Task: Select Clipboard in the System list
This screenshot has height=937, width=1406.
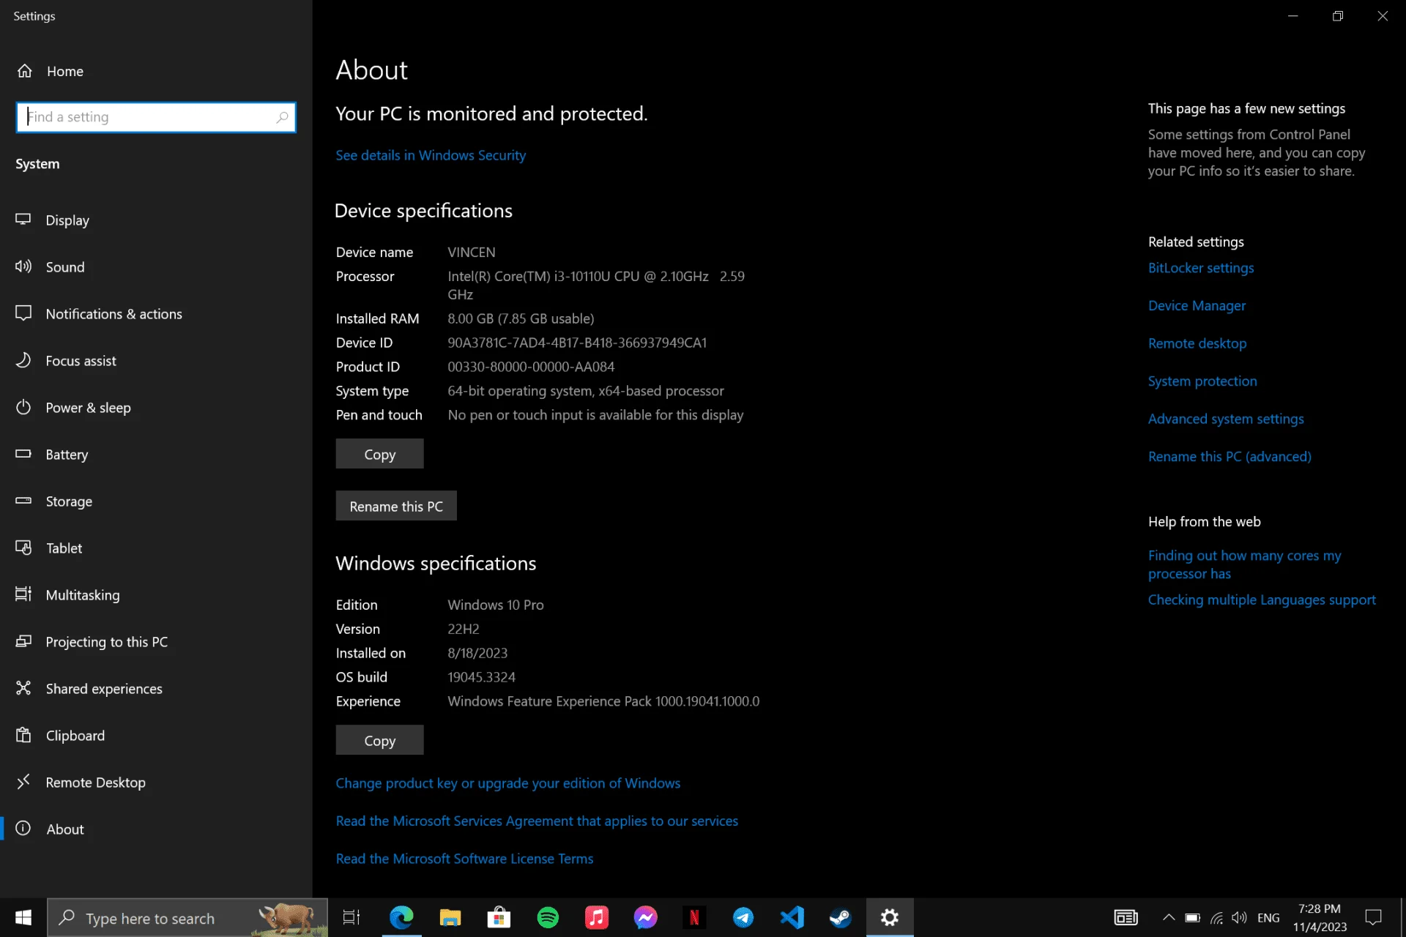Action: [156, 736]
